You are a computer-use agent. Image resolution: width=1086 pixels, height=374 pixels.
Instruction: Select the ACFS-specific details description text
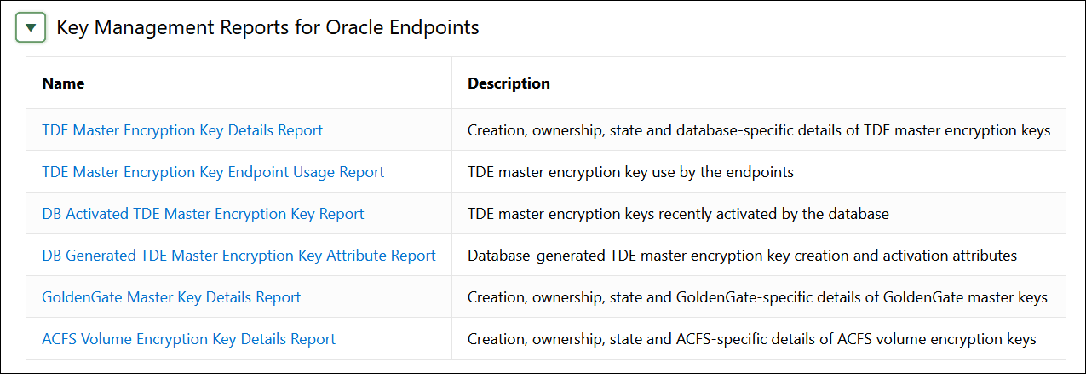click(751, 339)
